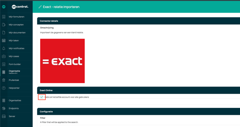Uncheck 'Gebruik hetzelfde account voor alle gebruikers'
Viewport: 240px width, 127px height.
point(42,97)
